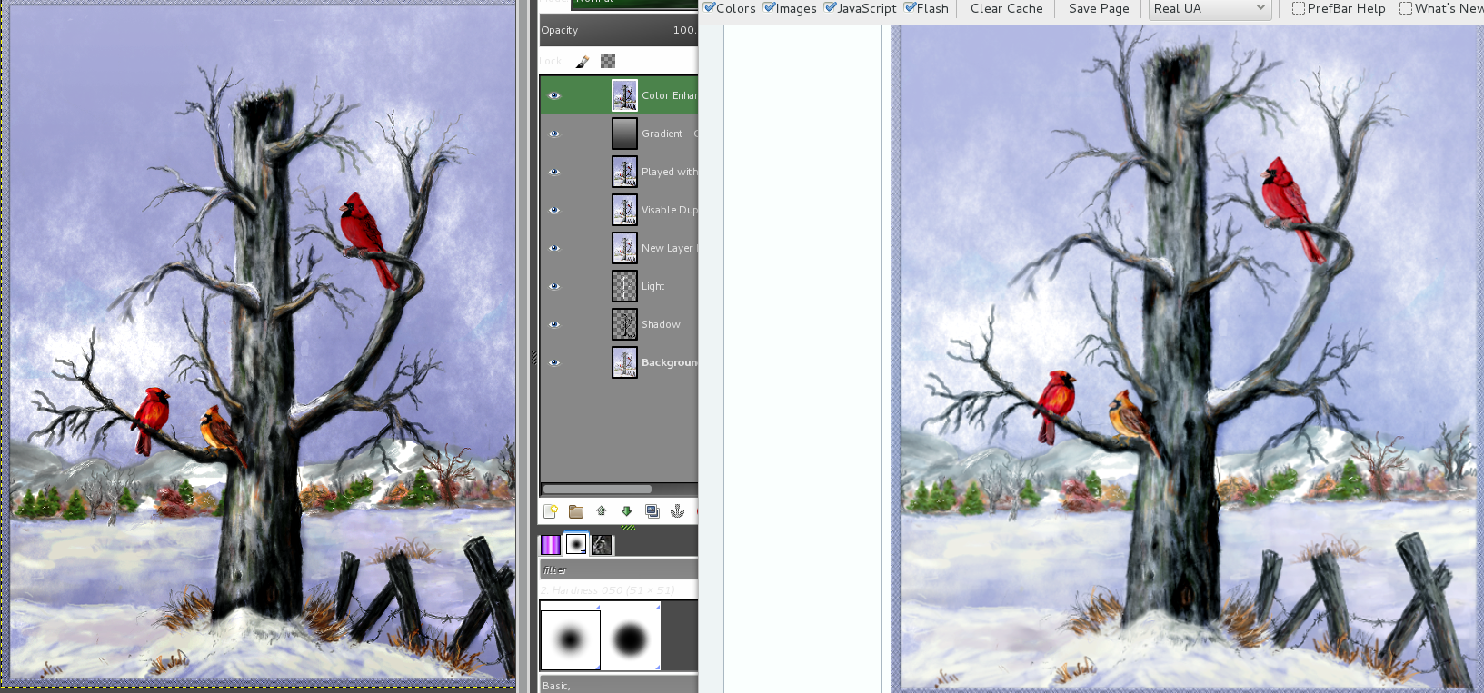Create a new layer with the new-layer icon
The height and width of the screenshot is (693, 1484).
point(550,511)
